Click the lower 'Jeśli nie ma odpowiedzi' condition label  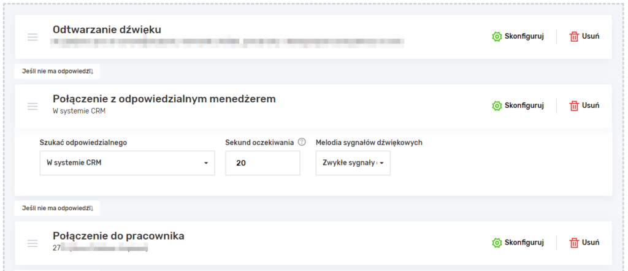pos(57,208)
